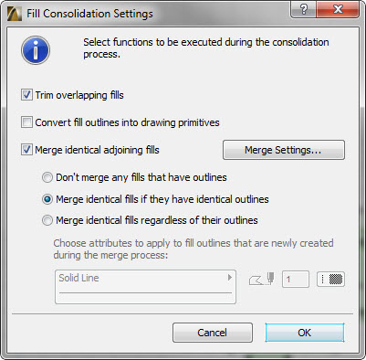Close the Fill Consolidation Settings dialog

[338, 10]
